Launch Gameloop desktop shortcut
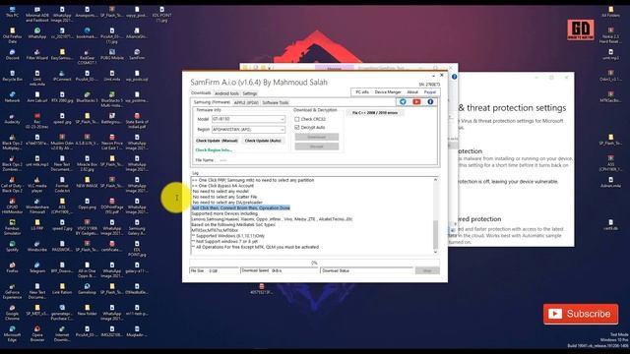The width and height of the screenshot is (630, 354). 87,288
